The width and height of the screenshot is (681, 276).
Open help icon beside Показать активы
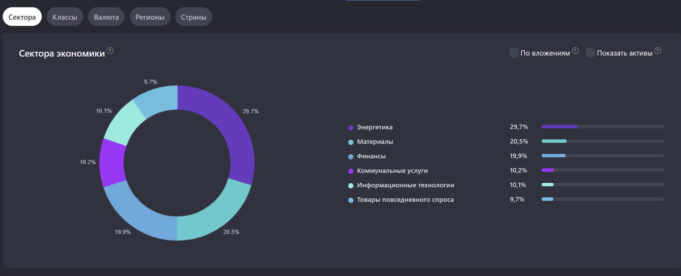click(x=658, y=51)
